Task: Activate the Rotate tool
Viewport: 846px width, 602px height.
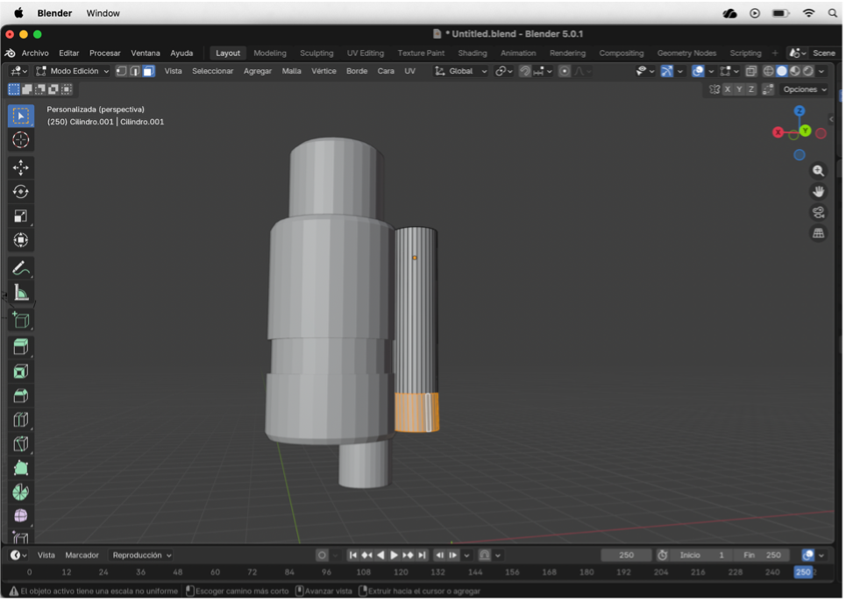Action: [20, 191]
